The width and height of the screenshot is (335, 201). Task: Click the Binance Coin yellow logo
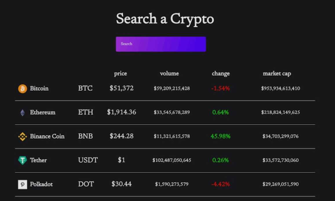click(x=22, y=137)
